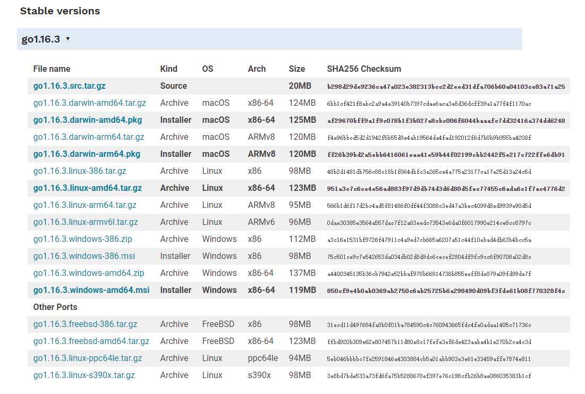This screenshot has width=585, height=394.
Task: Click the 119MB size cell
Action: (302, 290)
